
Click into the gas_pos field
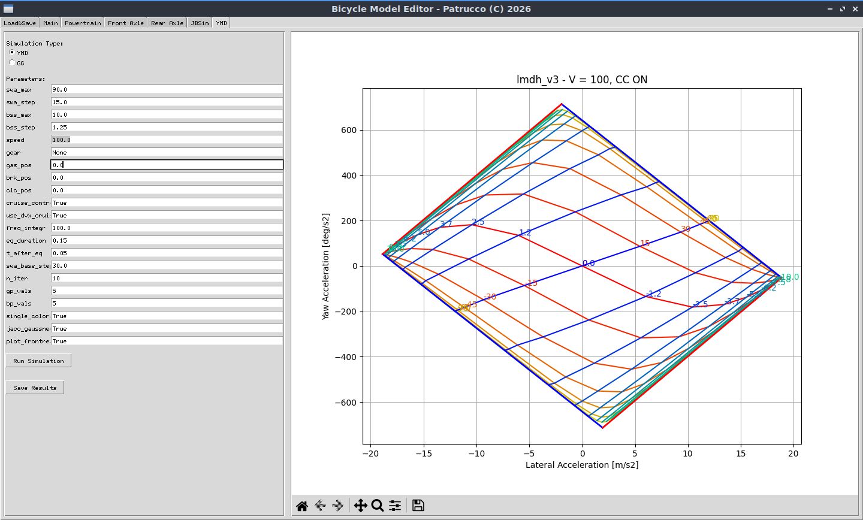click(x=167, y=165)
